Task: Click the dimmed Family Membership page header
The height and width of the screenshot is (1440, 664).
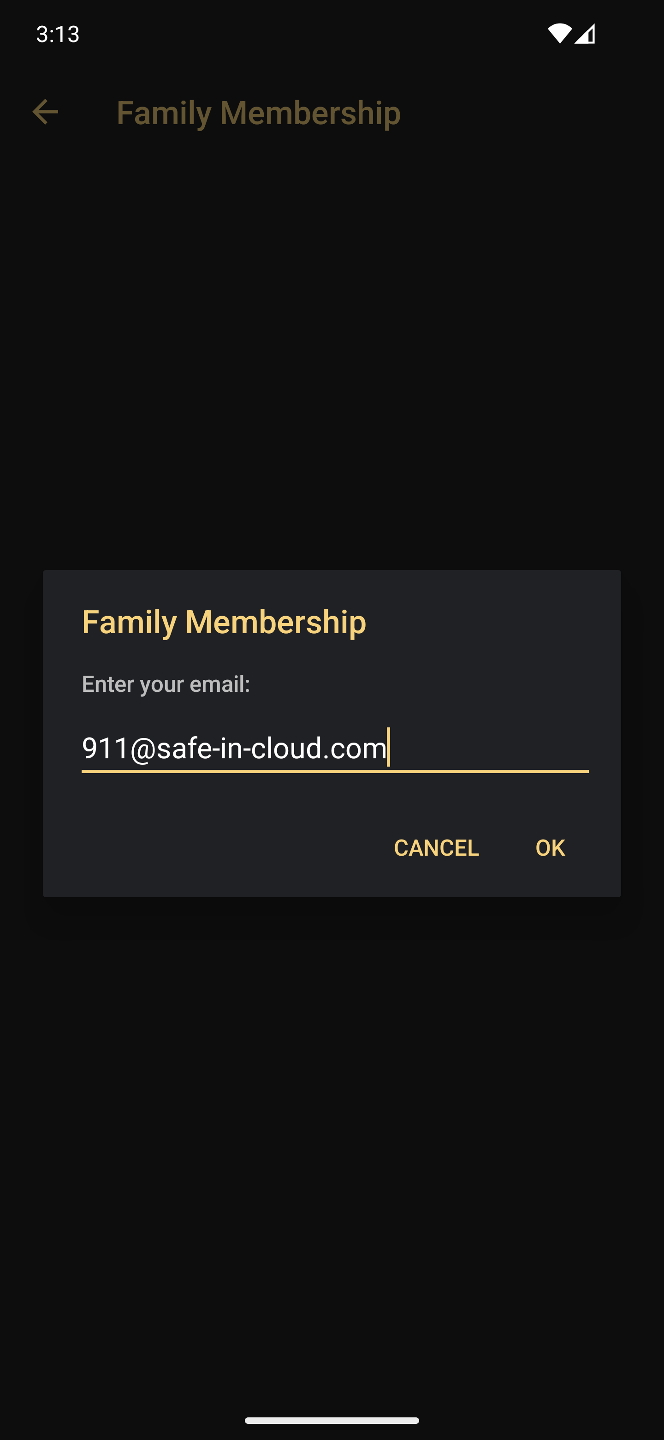Action: [259, 112]
